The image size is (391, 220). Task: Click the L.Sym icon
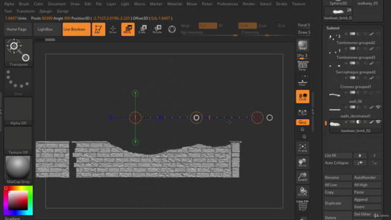pos(302,112)
